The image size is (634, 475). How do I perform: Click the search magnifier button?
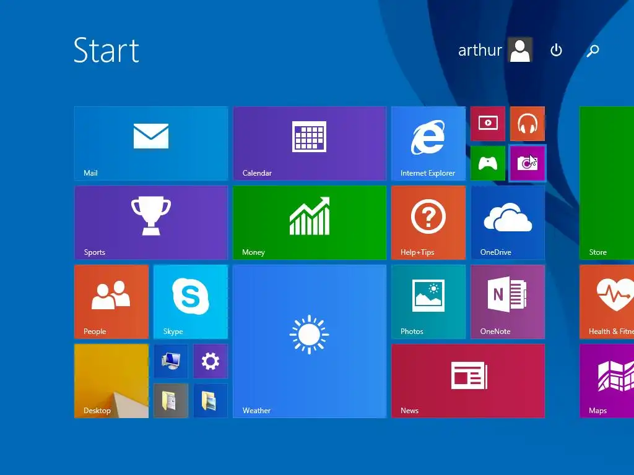tap(593, 51)
